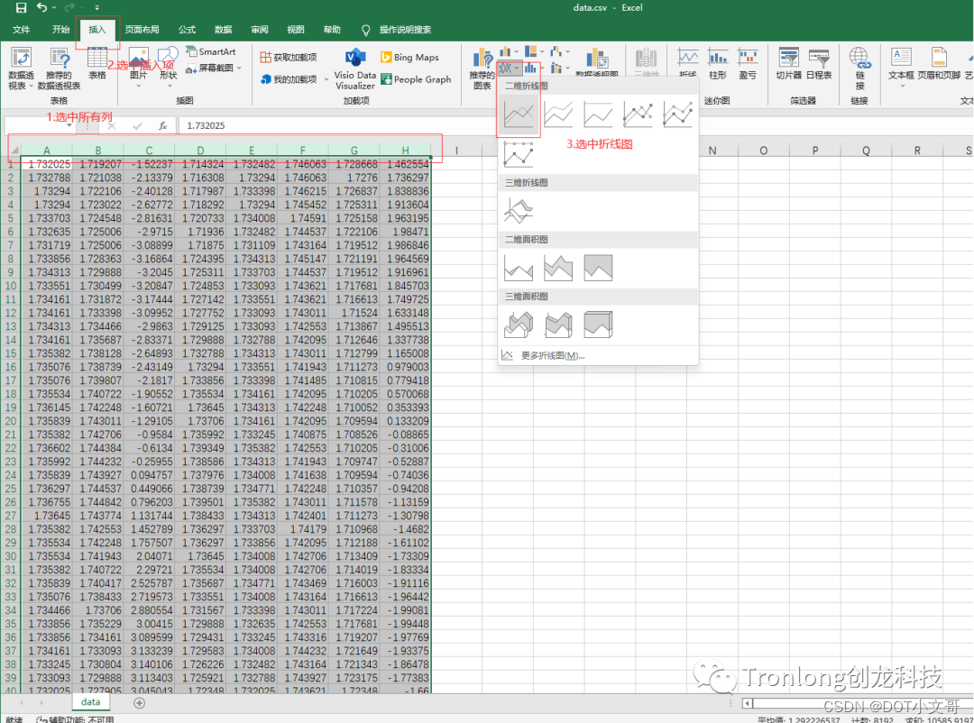Open the undo history dropdown arrow

(x=54, y=8)
